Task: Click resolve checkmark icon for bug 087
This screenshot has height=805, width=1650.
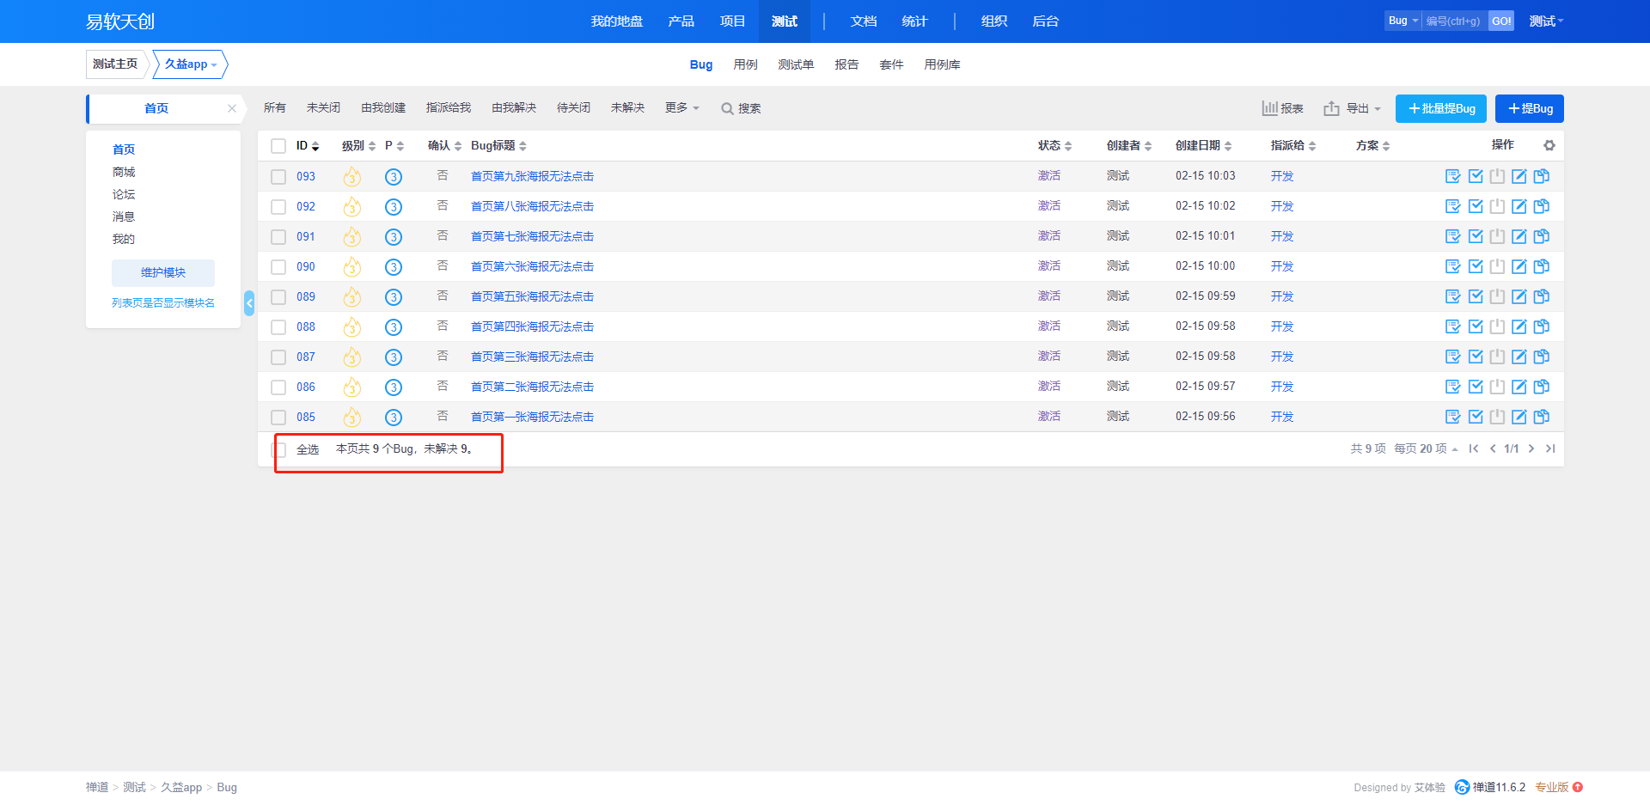Action: click(x=1476, y=357)
